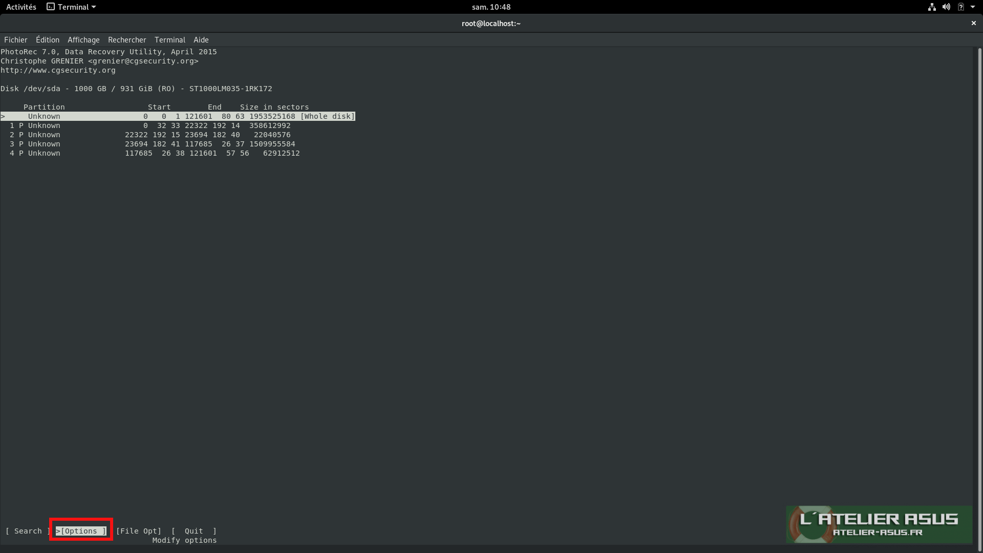Click the help indicator icon in system tray
The width and height of the screenshot is (983, 553).
(961, 7)
